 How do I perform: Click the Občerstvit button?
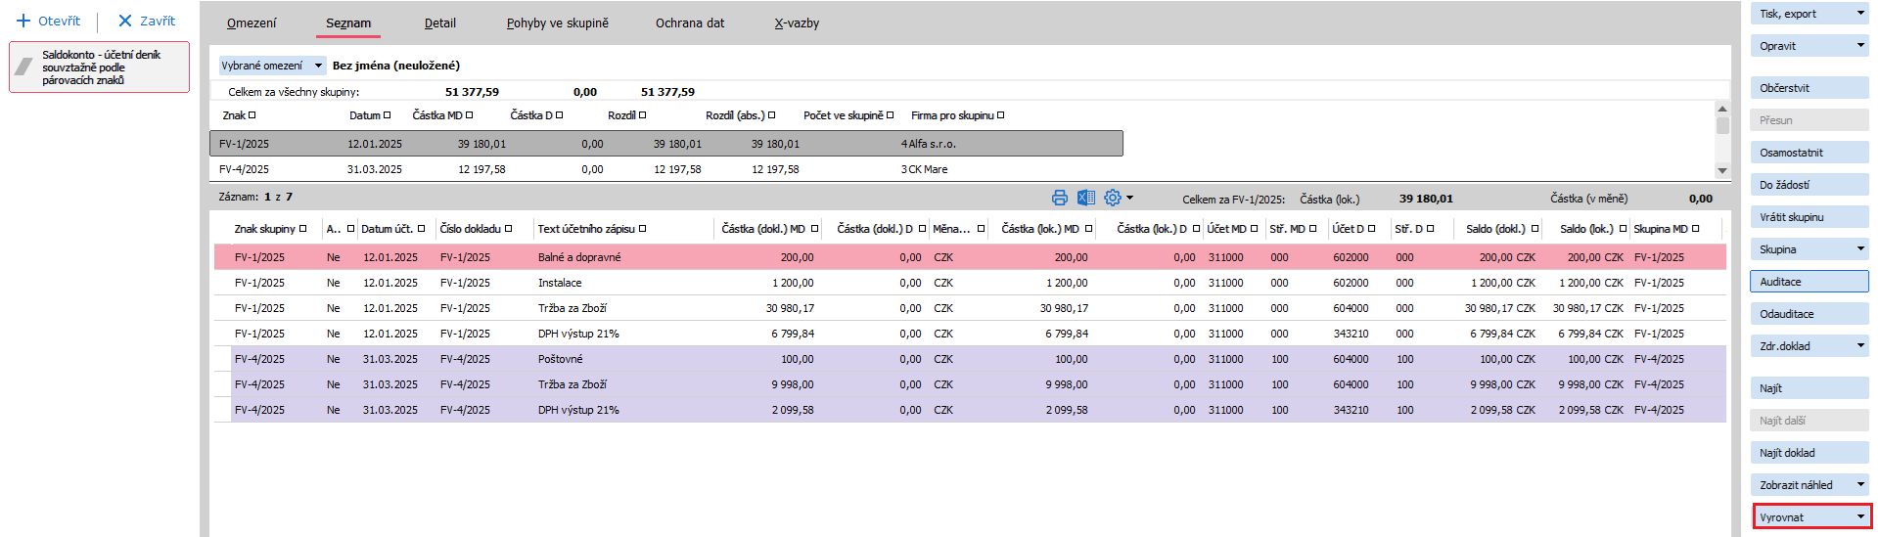(1809, 88)
